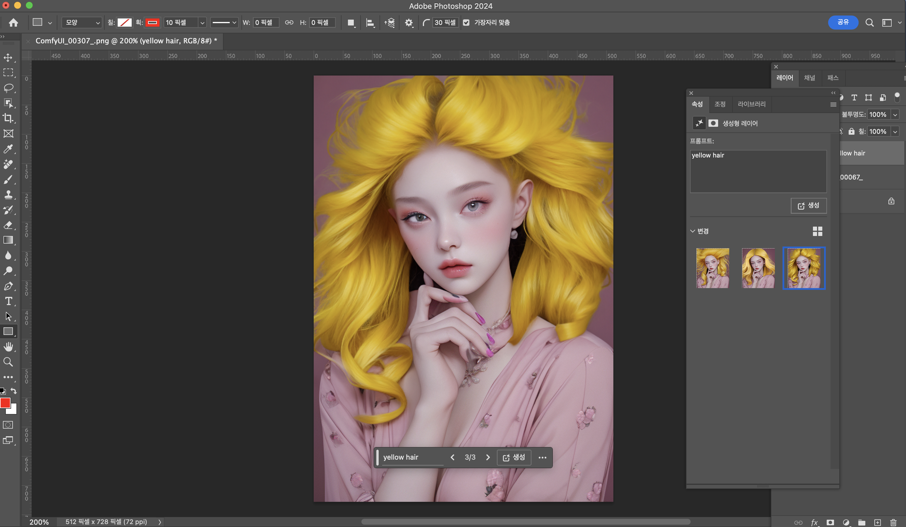Open the stroke width 10 픽셀 dropdown
Screen dimensions: 906x527
pos(202,23)
